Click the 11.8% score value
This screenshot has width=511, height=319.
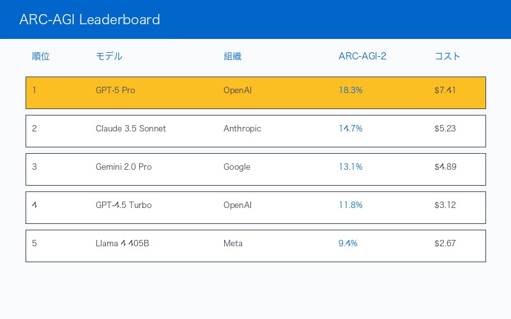click(x=351, y=205)
